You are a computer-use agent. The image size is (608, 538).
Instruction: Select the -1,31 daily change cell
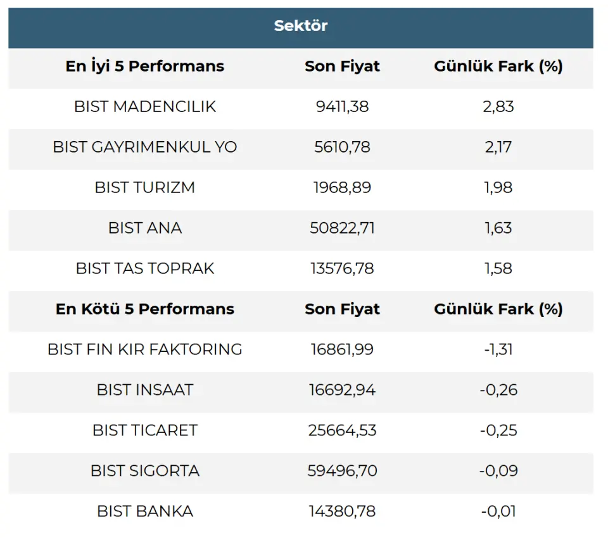[x=498, y=349]
